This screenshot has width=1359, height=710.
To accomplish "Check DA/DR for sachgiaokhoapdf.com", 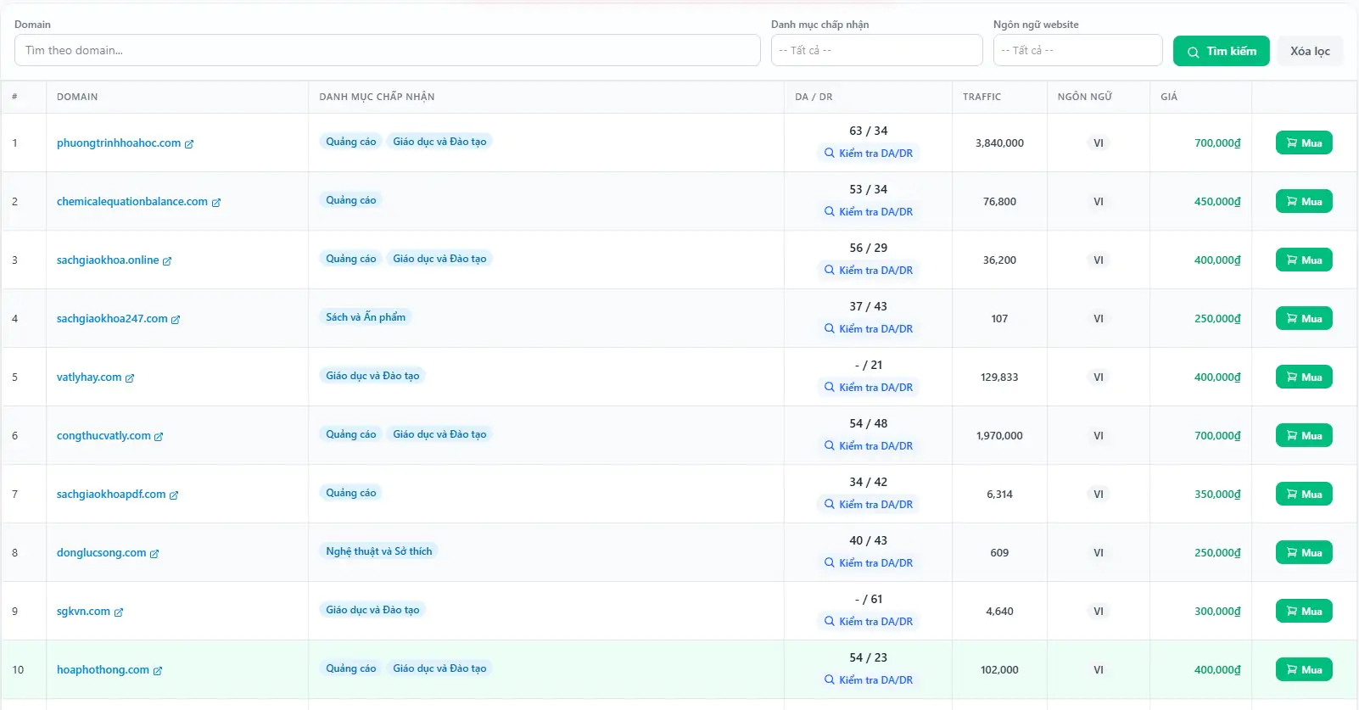I will [x=869, y=505].
